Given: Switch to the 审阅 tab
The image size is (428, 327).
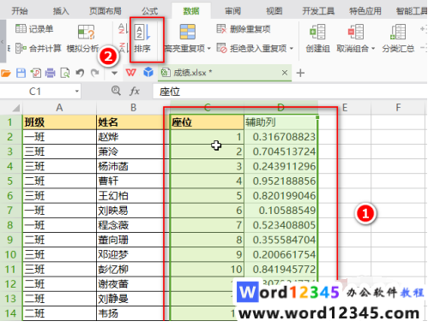Looking at the screenshot, I should point(232,11).
